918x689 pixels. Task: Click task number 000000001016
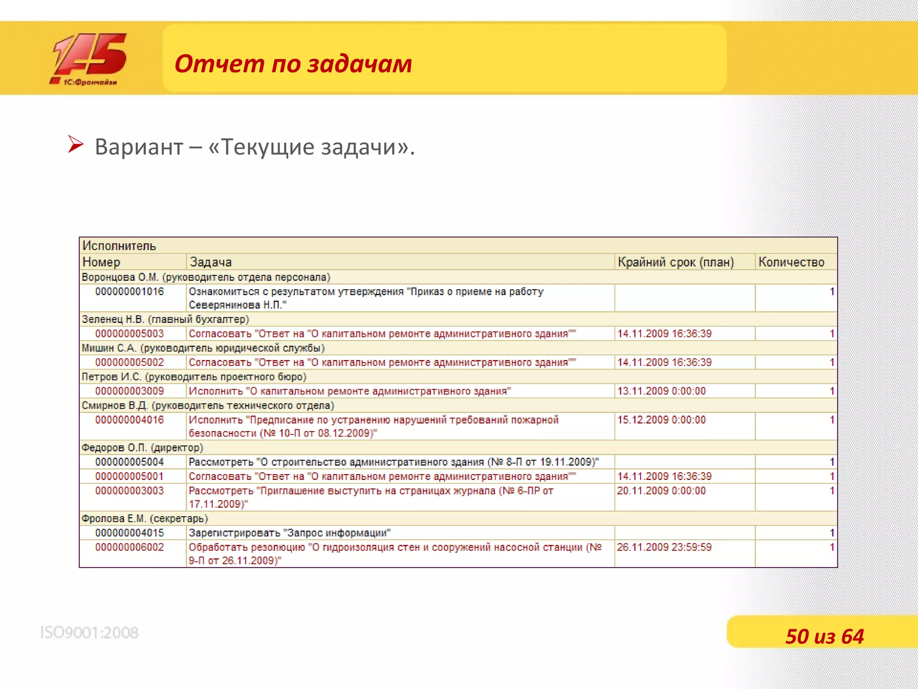(130, 292)
